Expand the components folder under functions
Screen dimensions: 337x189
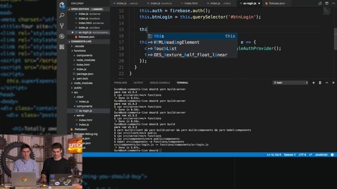click(84, 56)
